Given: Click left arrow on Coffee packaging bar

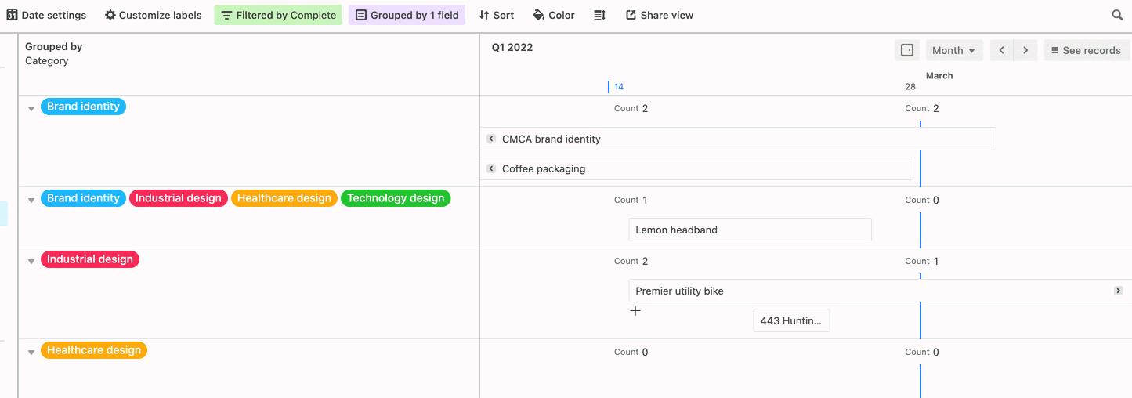Looking at the screenshot, I should click(x=491, y=168).
